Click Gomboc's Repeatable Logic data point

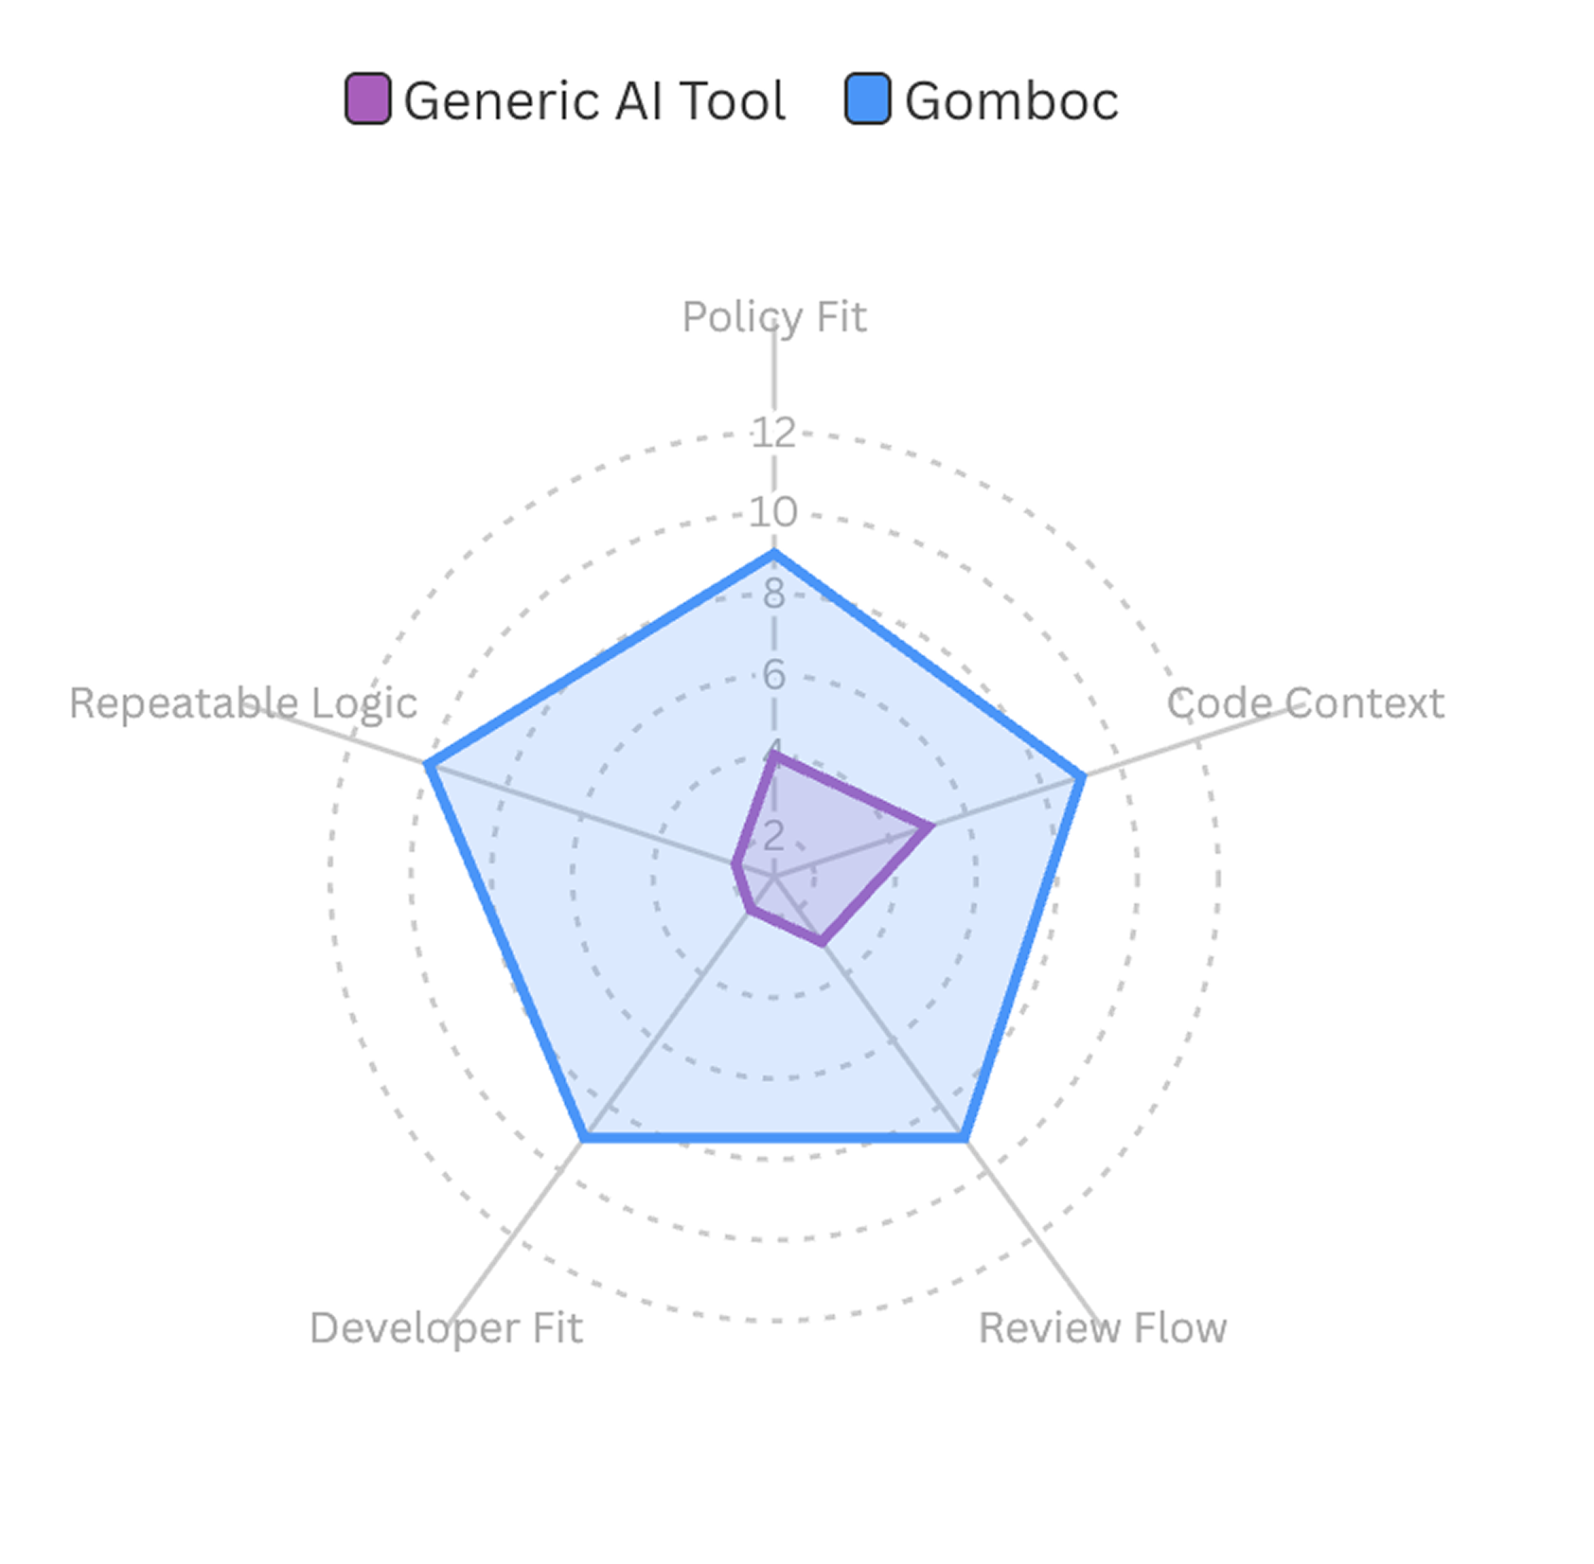(428, 765)
